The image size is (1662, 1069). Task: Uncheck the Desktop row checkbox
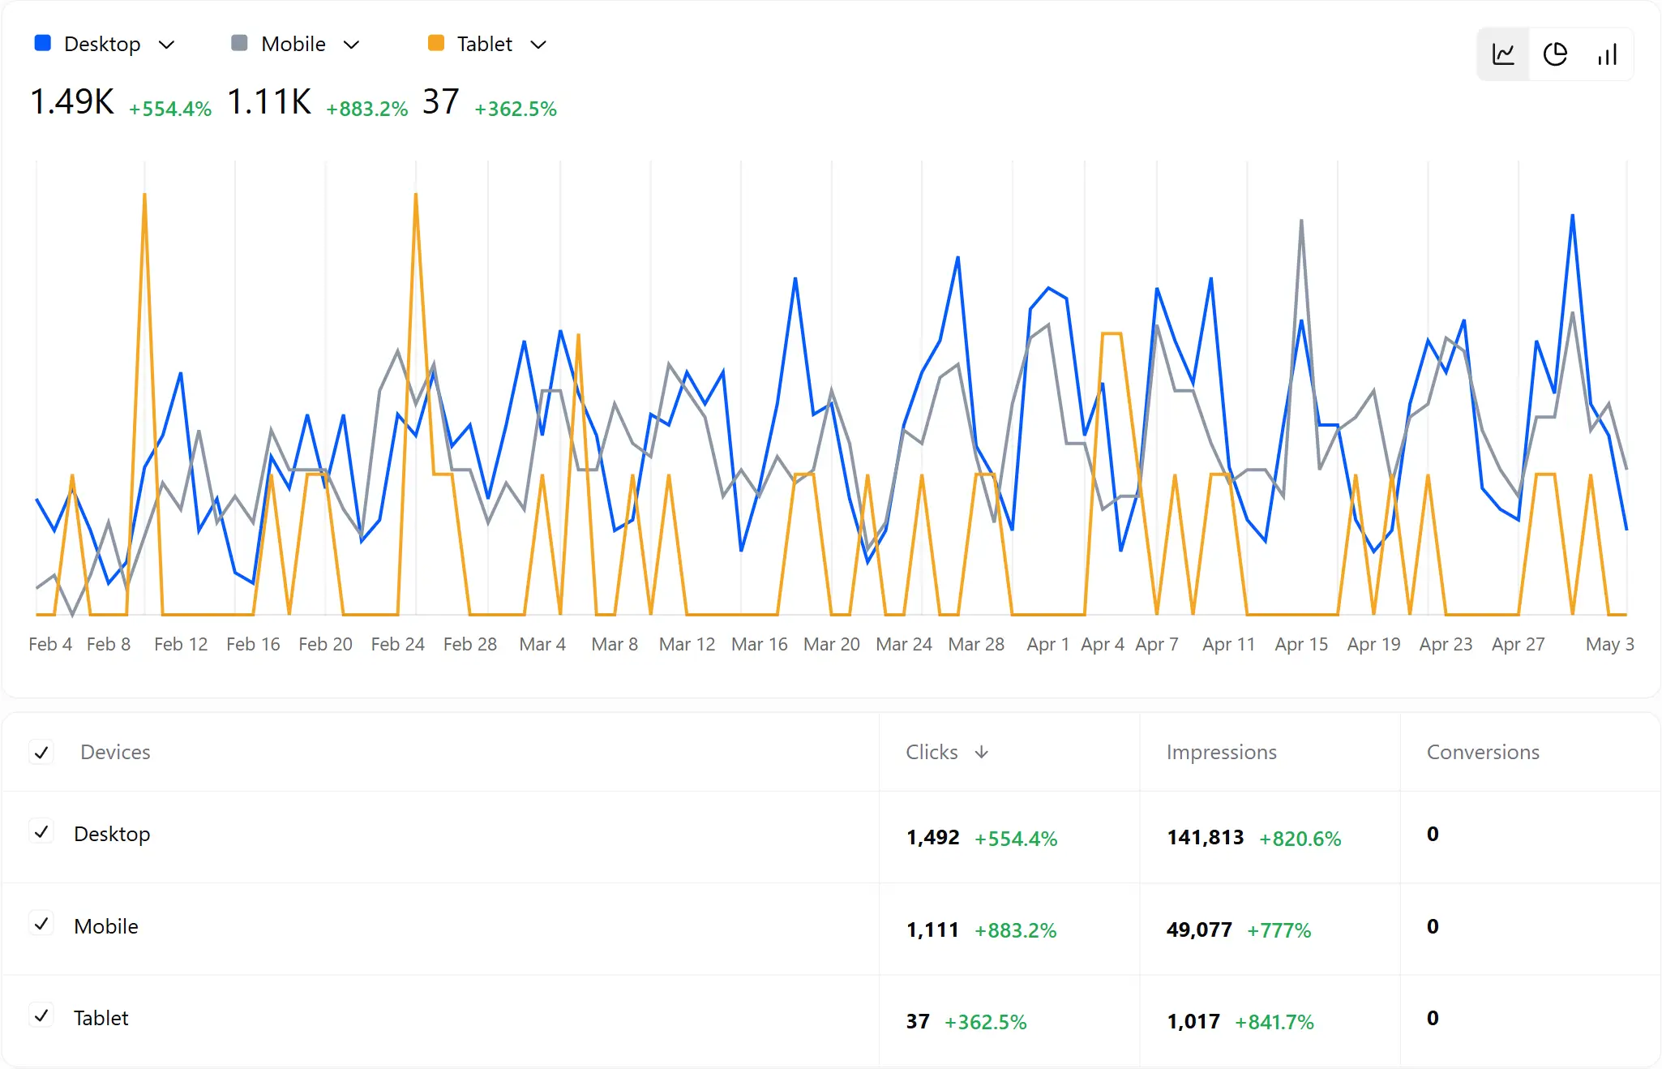pos(41,832)
